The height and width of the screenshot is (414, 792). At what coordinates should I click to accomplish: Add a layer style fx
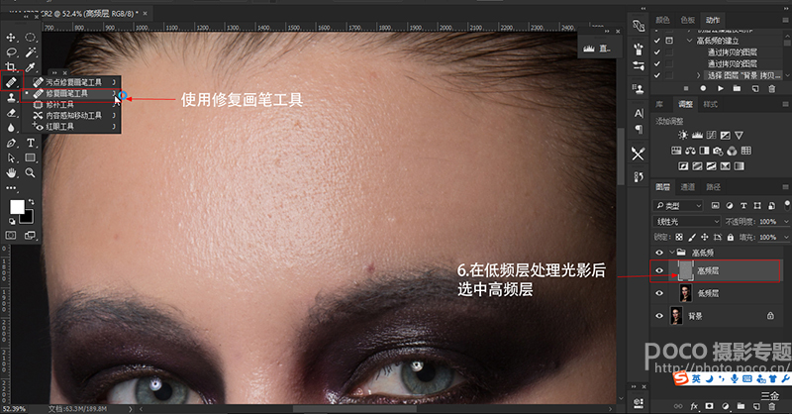694,406
